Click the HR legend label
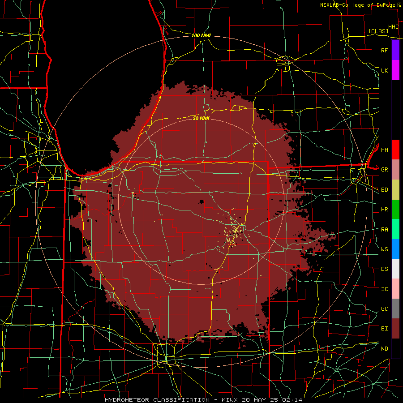Image resolution: width=403 pixels, height=403 pixels. click(x=384, y=210)
